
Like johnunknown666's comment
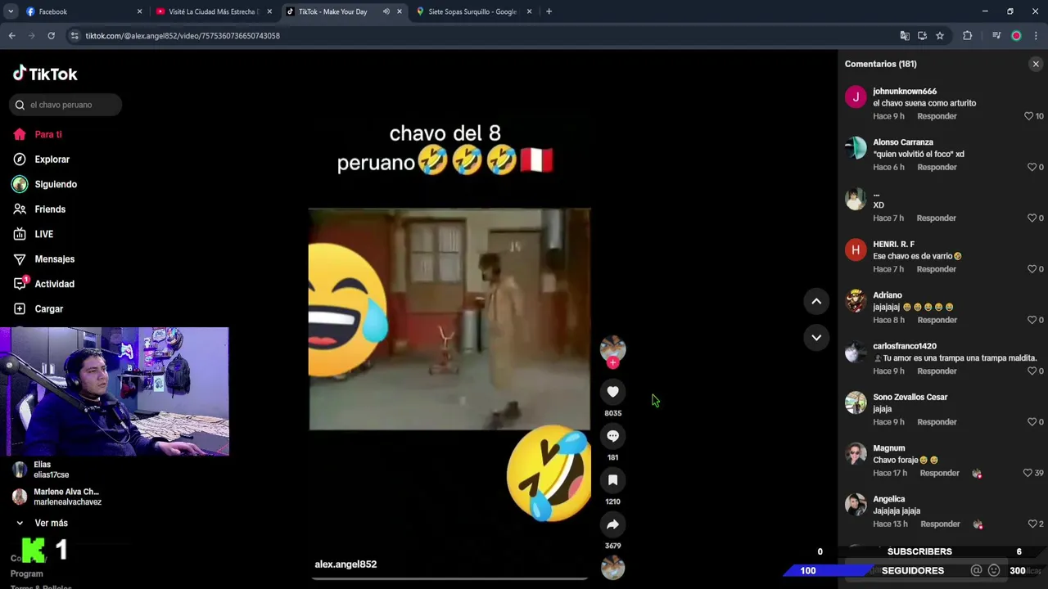(x=1028, y=116)
